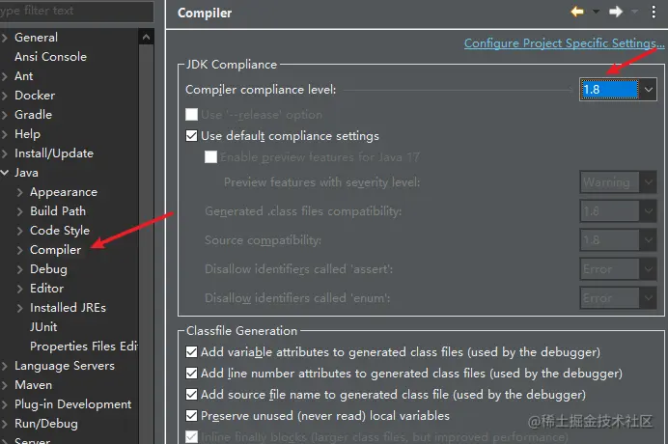Viewport: 668px width, 444px height.
Task: Select Gradle preferences label
Action: (33, 115)
